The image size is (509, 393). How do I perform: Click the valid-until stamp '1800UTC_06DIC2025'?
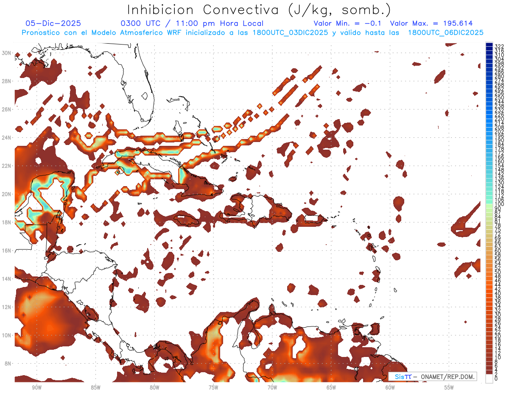[x=445, y=33]
